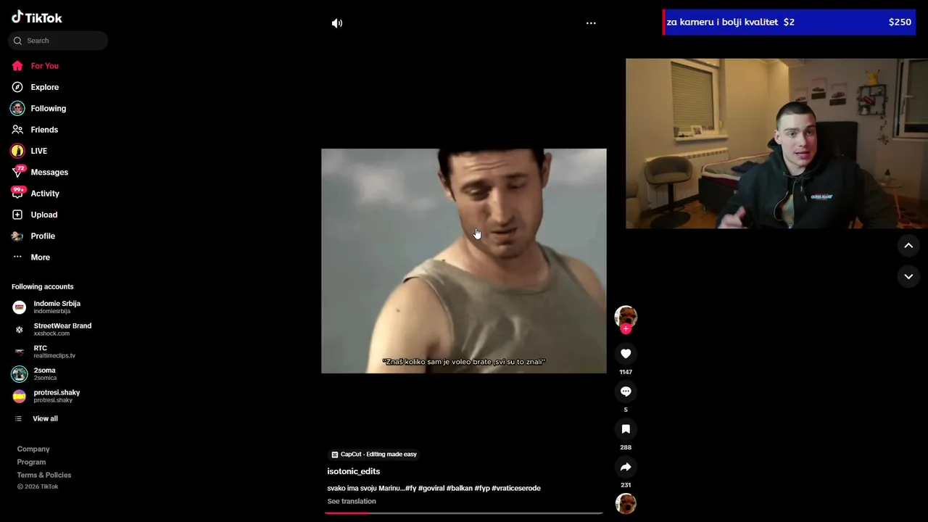This screenshot has height=522, width=928.
Task: Go to next video with down chevron
Action: tap(908, 276)
